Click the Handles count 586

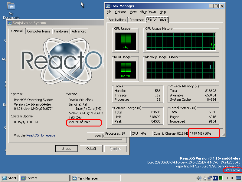tap(158, 91)
